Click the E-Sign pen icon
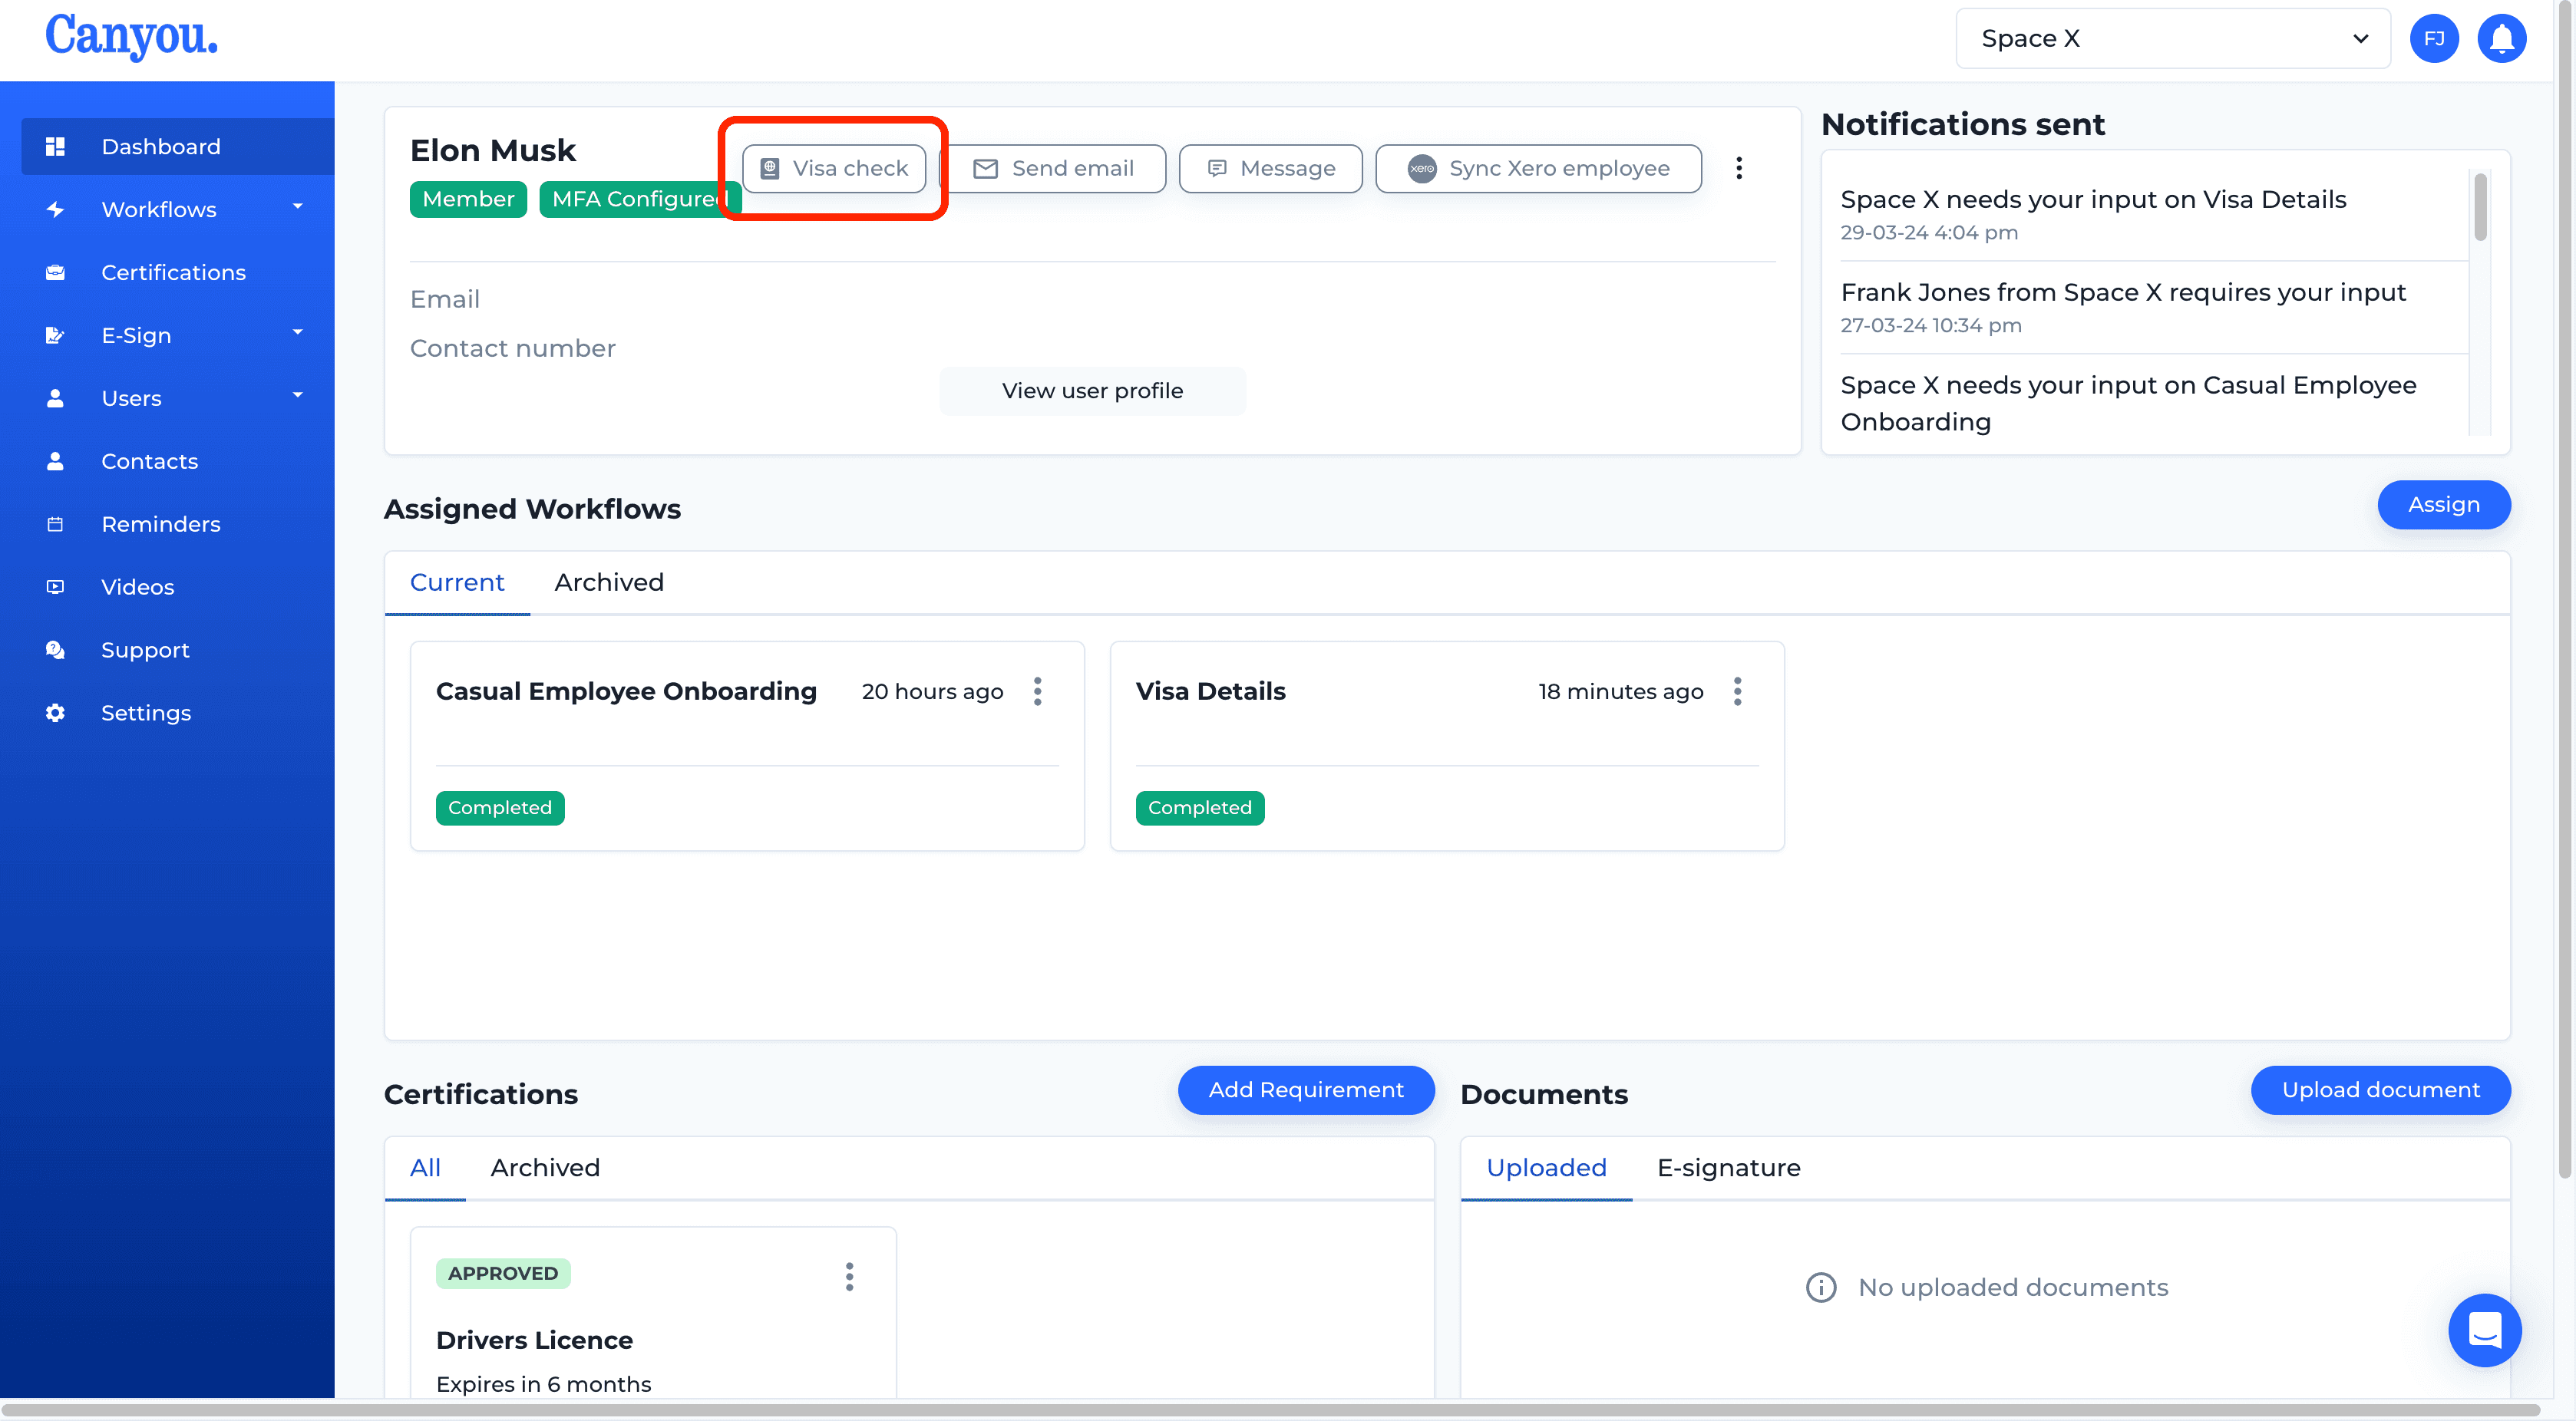This screenshot has width=2576, height=1421. point(55,336)
